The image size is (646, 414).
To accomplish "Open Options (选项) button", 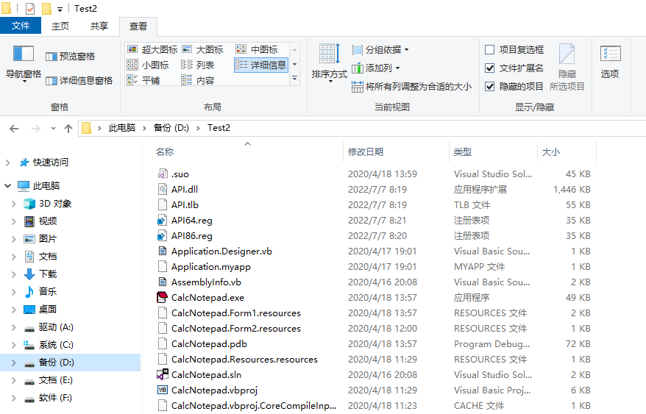I will click(610, 62).
